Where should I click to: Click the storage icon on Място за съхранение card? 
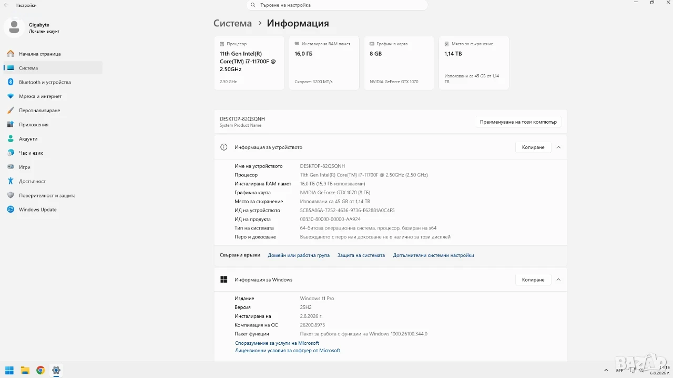coord(447,44)
